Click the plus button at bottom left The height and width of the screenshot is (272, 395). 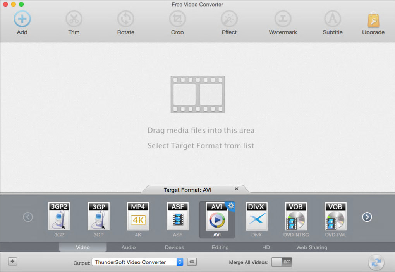[x=12, y=262]
